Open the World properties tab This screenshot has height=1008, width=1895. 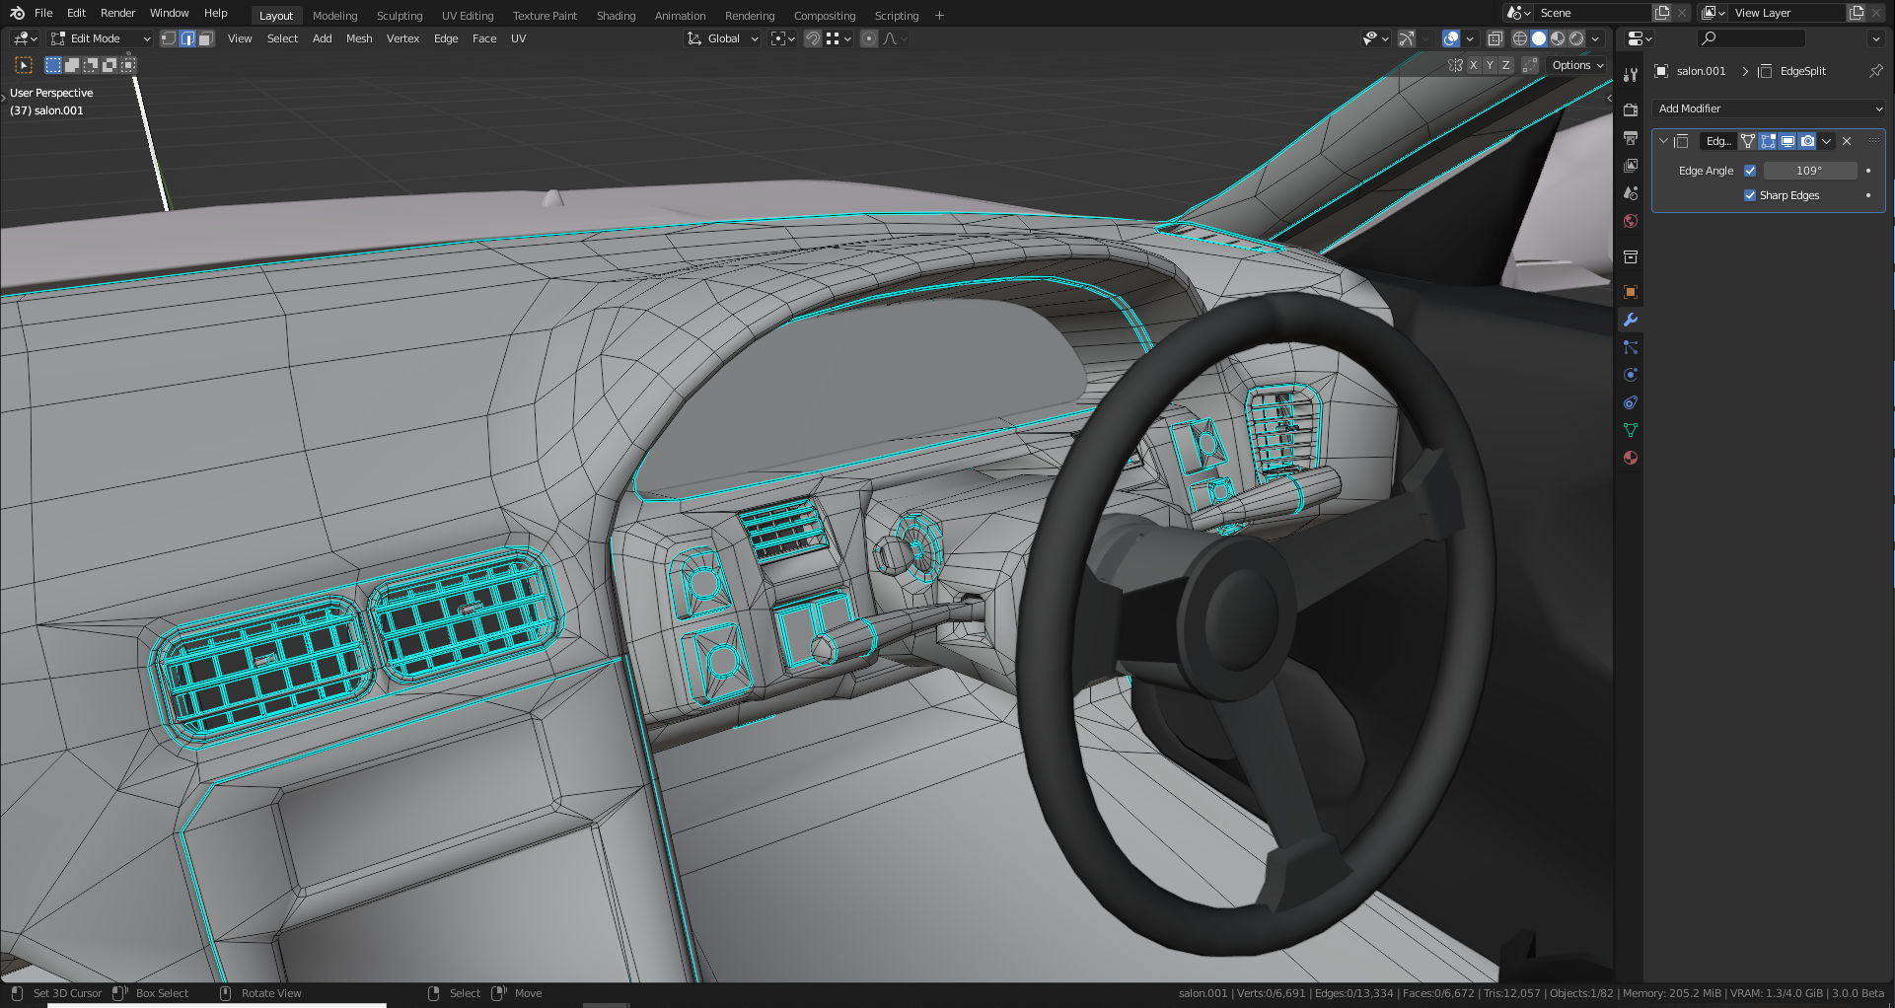[x=1631, y=221]
